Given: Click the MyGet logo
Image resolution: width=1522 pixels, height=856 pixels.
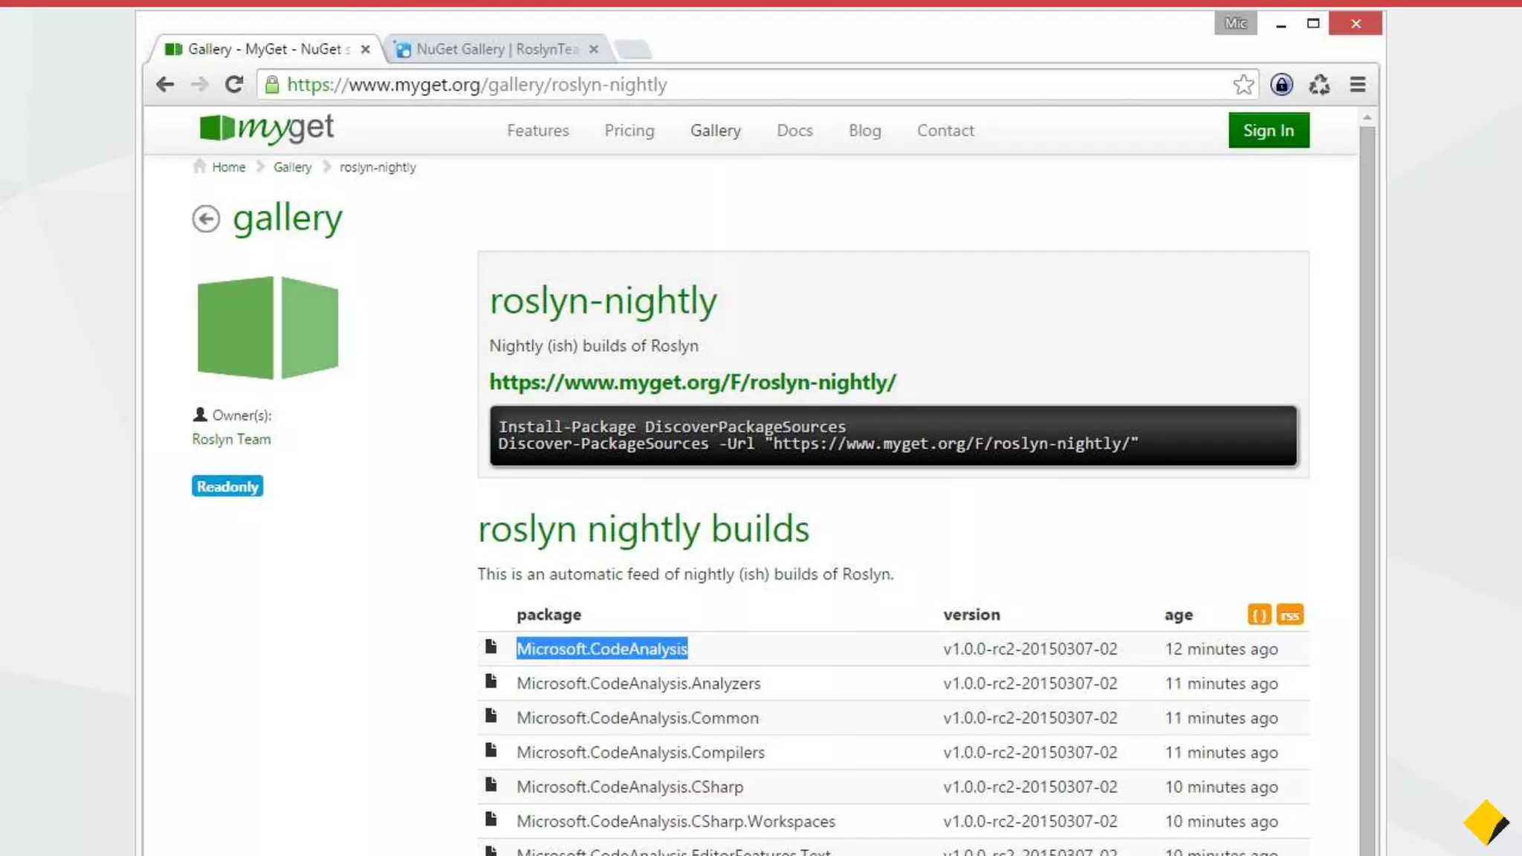Looking at the screenshot, I should pyautogui.click(x=267, y=129).
